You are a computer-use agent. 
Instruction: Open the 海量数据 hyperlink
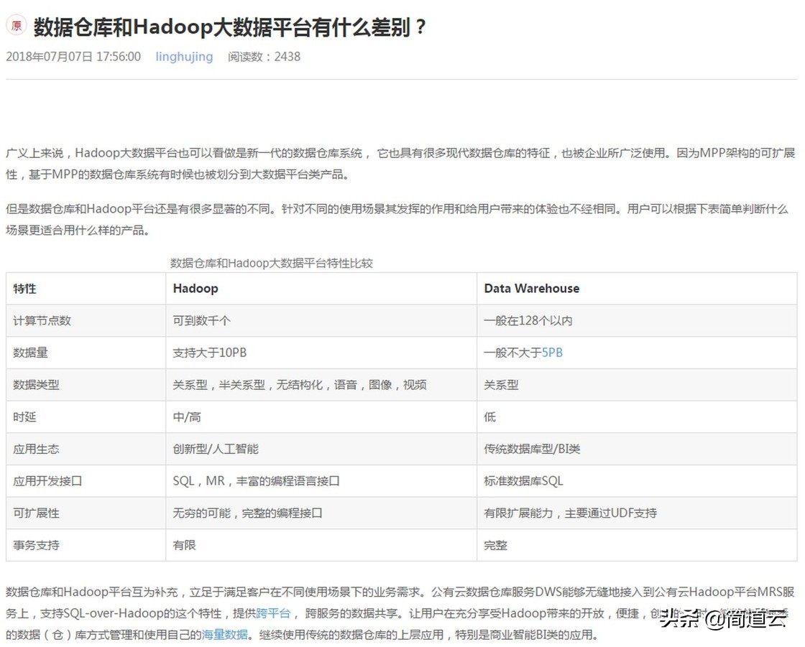click(224, 635)
